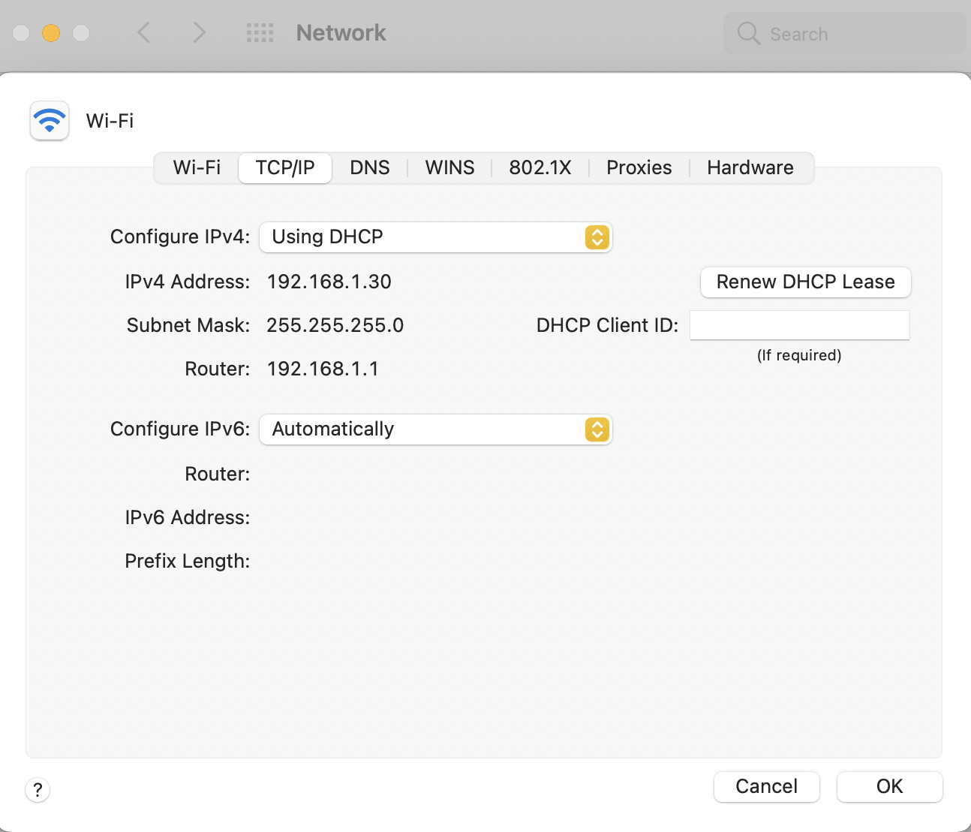The image size is (971, 832).
Task: Switch to the DNS tab
Action: click(370, 167)
